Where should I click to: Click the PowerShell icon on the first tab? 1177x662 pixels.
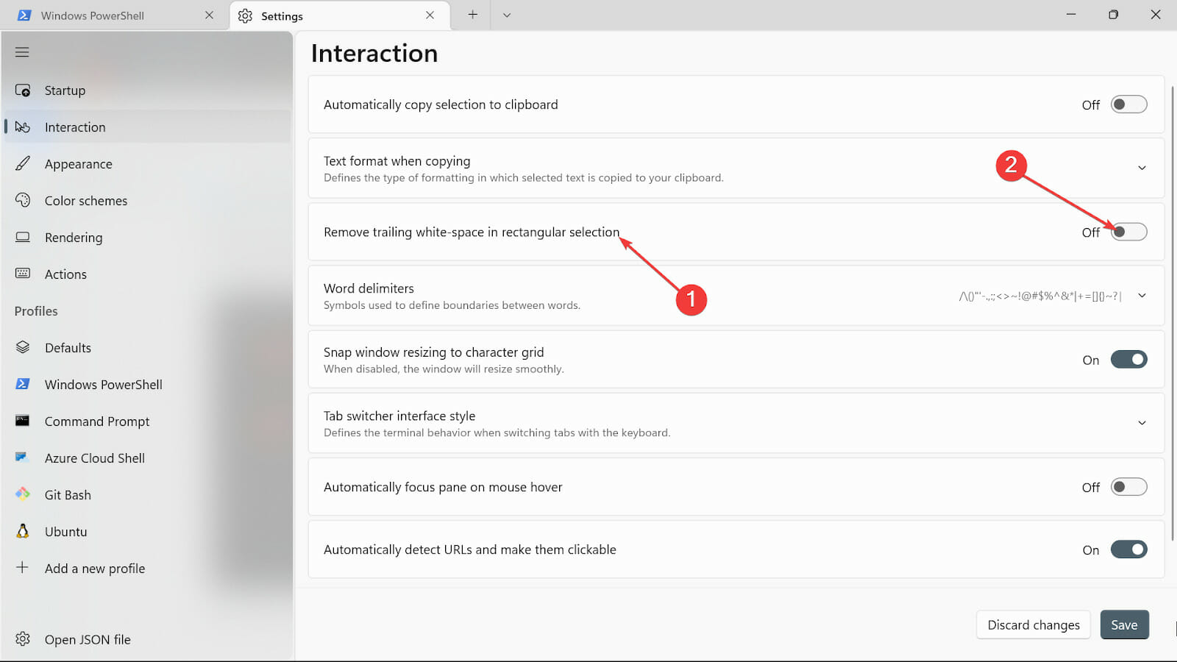(24, 15)
